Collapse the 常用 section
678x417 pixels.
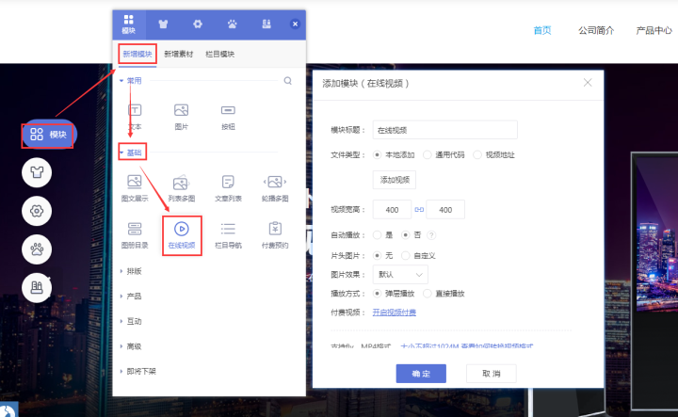[131, 81]
